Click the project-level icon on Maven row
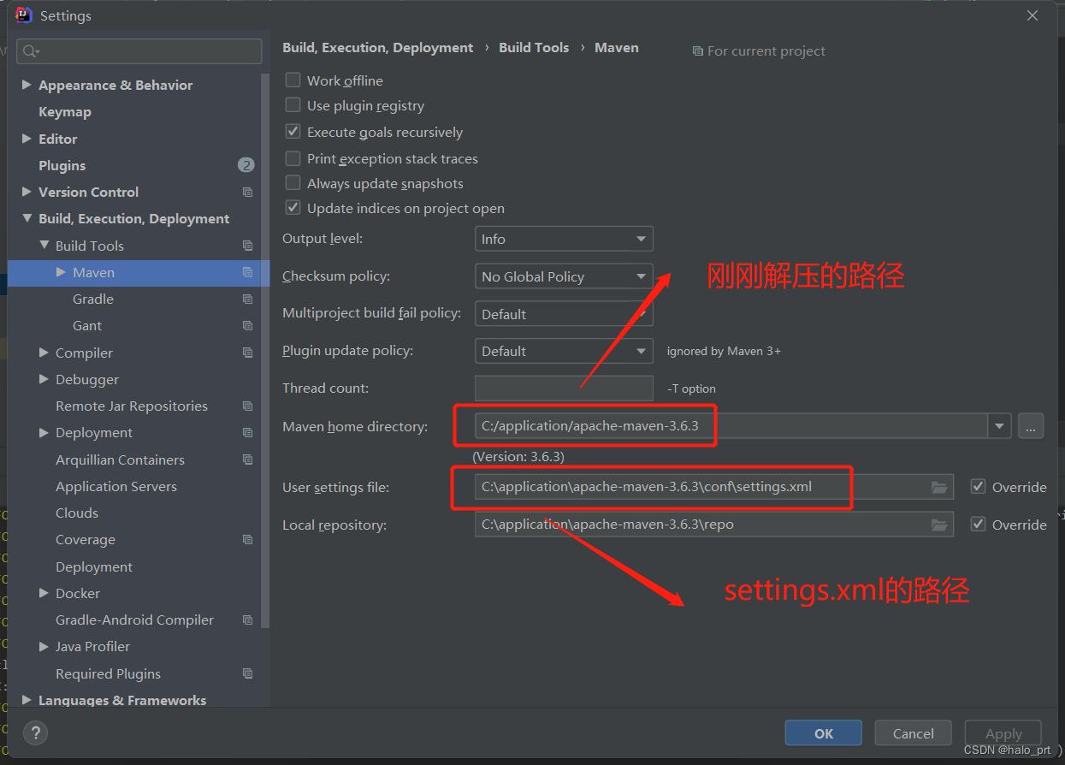Screen dimensions: 1065x765 (x=248, y=272)
